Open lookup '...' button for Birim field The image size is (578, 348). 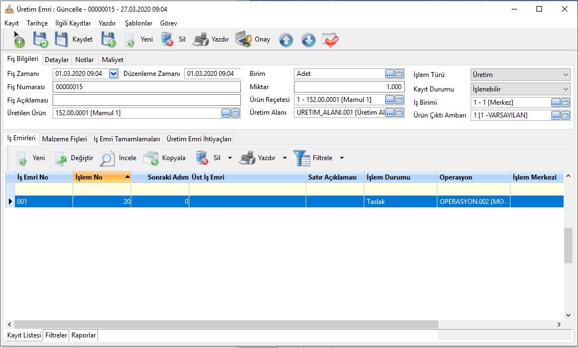click(390, 74)
